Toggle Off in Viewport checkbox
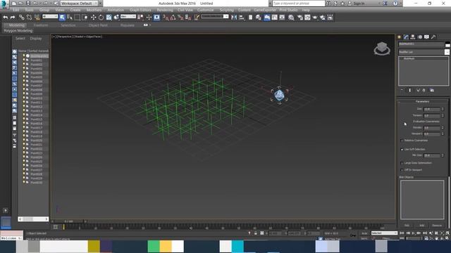451x253 pixels. click(402, 170)
